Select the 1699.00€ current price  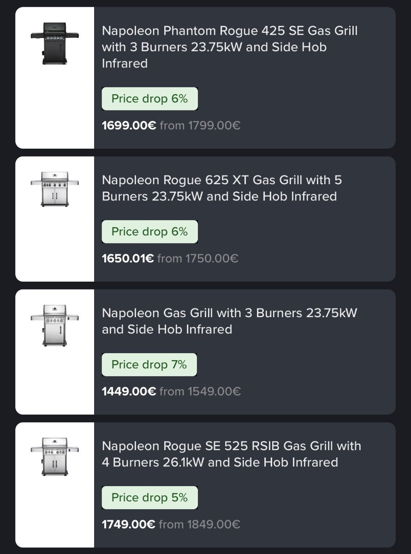pos(129,126)
